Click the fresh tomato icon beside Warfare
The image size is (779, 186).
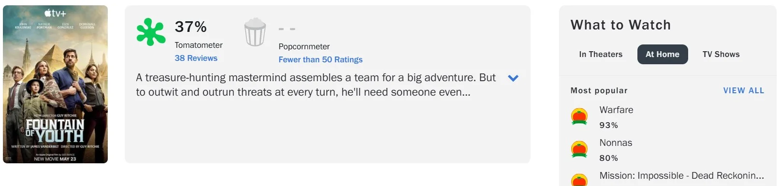(579, 116)
